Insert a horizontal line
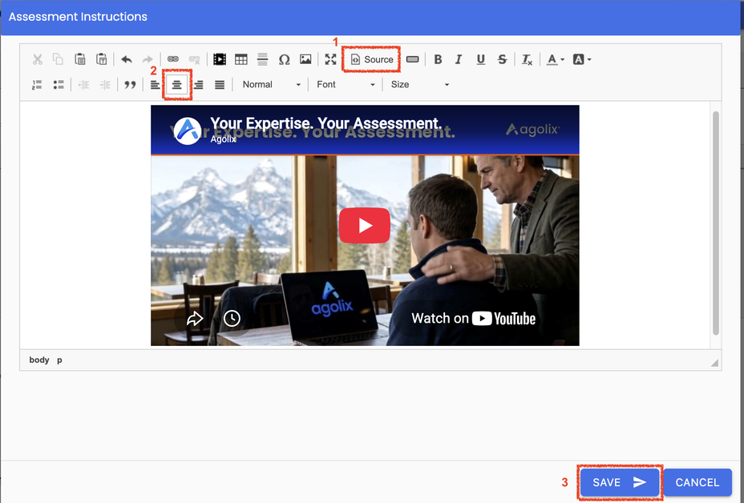Screen dimensions: 744x503 (262, 59)
